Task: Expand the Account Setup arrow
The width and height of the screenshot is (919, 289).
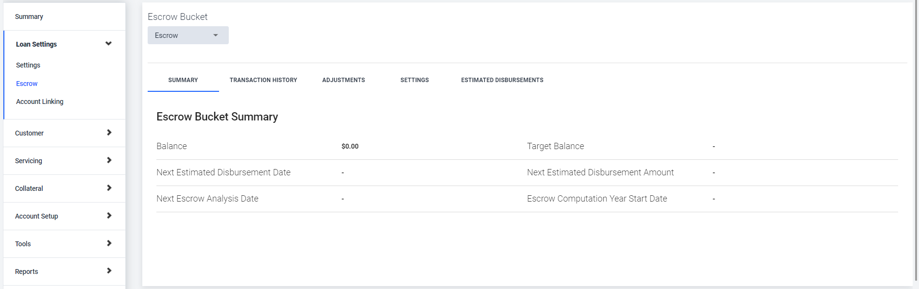Action: point(109,216)
